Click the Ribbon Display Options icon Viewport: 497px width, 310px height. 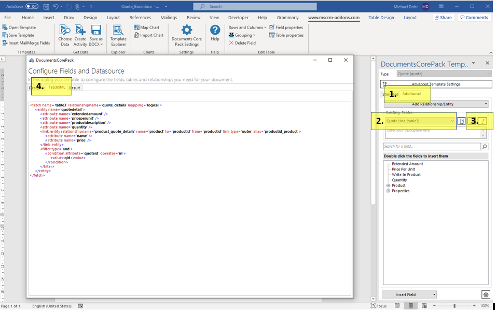[441, 6]
